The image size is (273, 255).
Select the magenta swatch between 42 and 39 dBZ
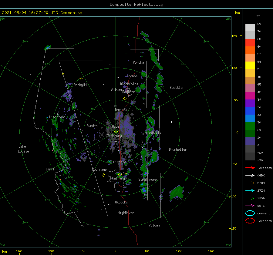(250, 96)
